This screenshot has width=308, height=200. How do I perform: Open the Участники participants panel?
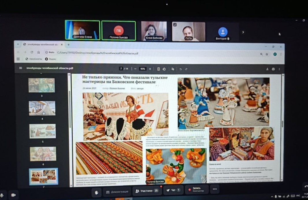tap(146, 191)
